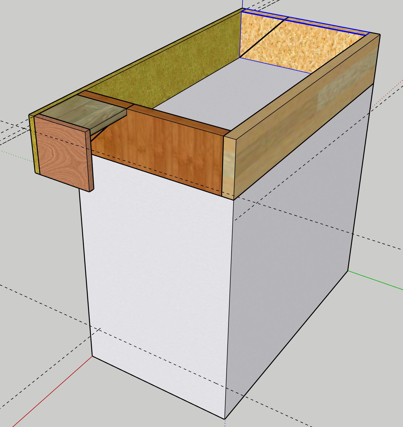Screen dimensions: 403x427
Task: Select the shaded grey right side of cabinet
Action: tap(295, 246)
